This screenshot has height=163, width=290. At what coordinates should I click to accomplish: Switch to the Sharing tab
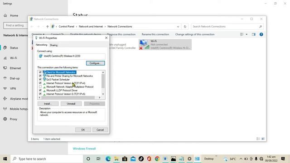53,45
